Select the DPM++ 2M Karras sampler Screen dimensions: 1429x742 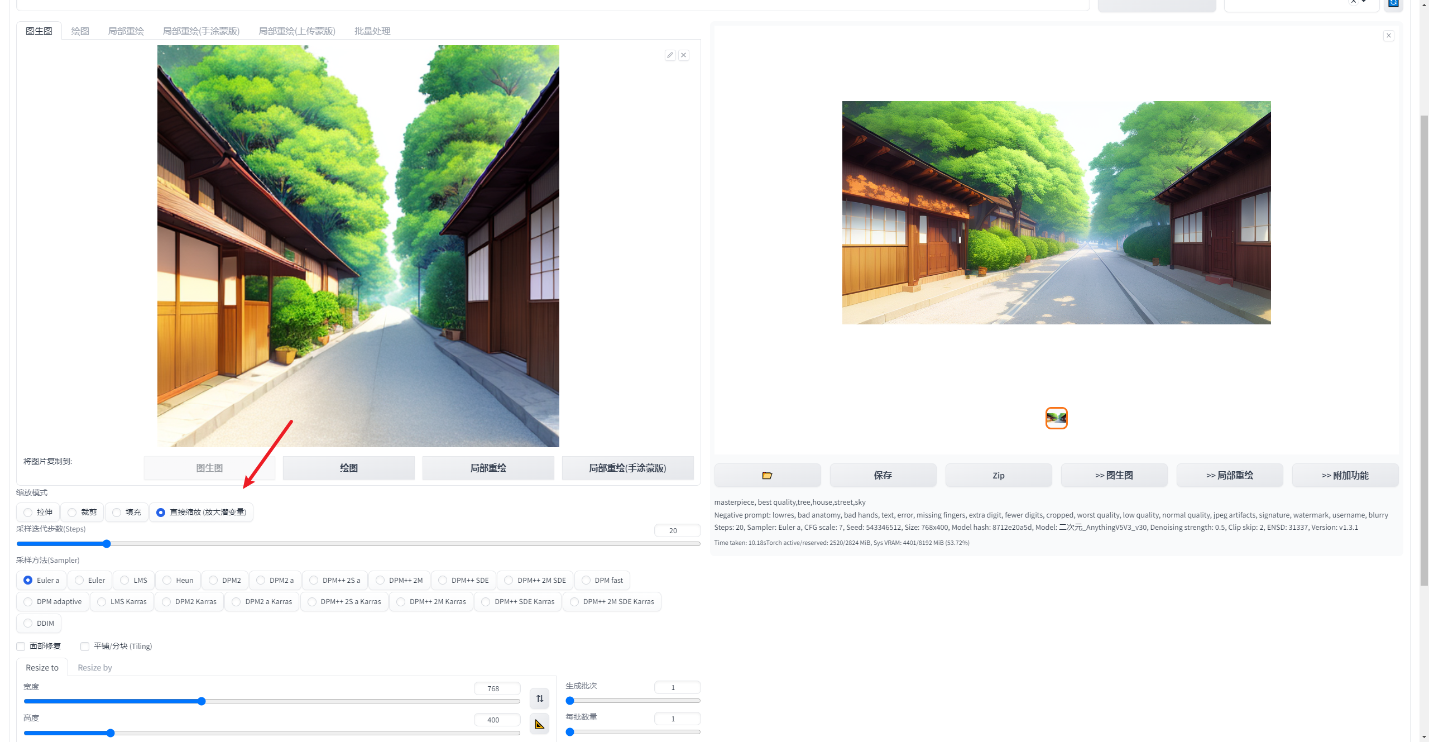click(401, 601)
